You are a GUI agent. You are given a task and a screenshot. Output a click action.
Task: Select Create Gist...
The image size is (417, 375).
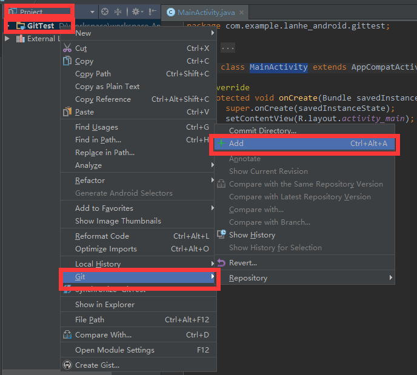(x=138, y=365)
